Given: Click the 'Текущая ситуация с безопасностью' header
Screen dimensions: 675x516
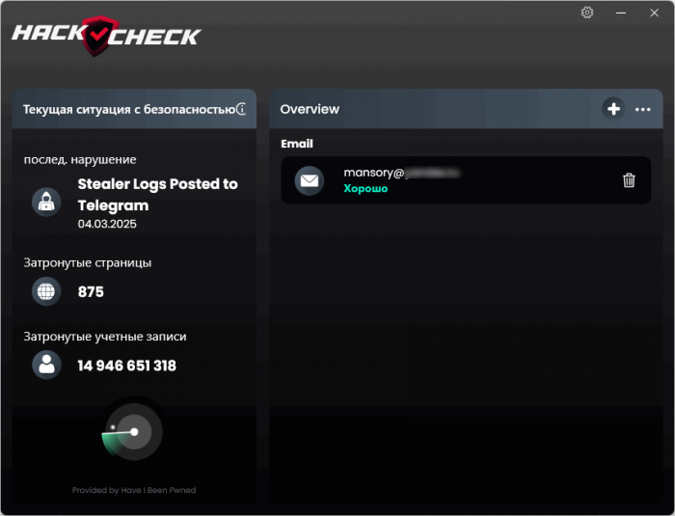Looking at the screenshot, I should click(x=129, y=109).
